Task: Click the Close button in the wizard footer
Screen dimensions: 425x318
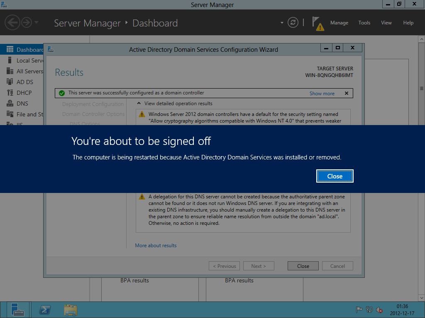Action: [303, 266]
